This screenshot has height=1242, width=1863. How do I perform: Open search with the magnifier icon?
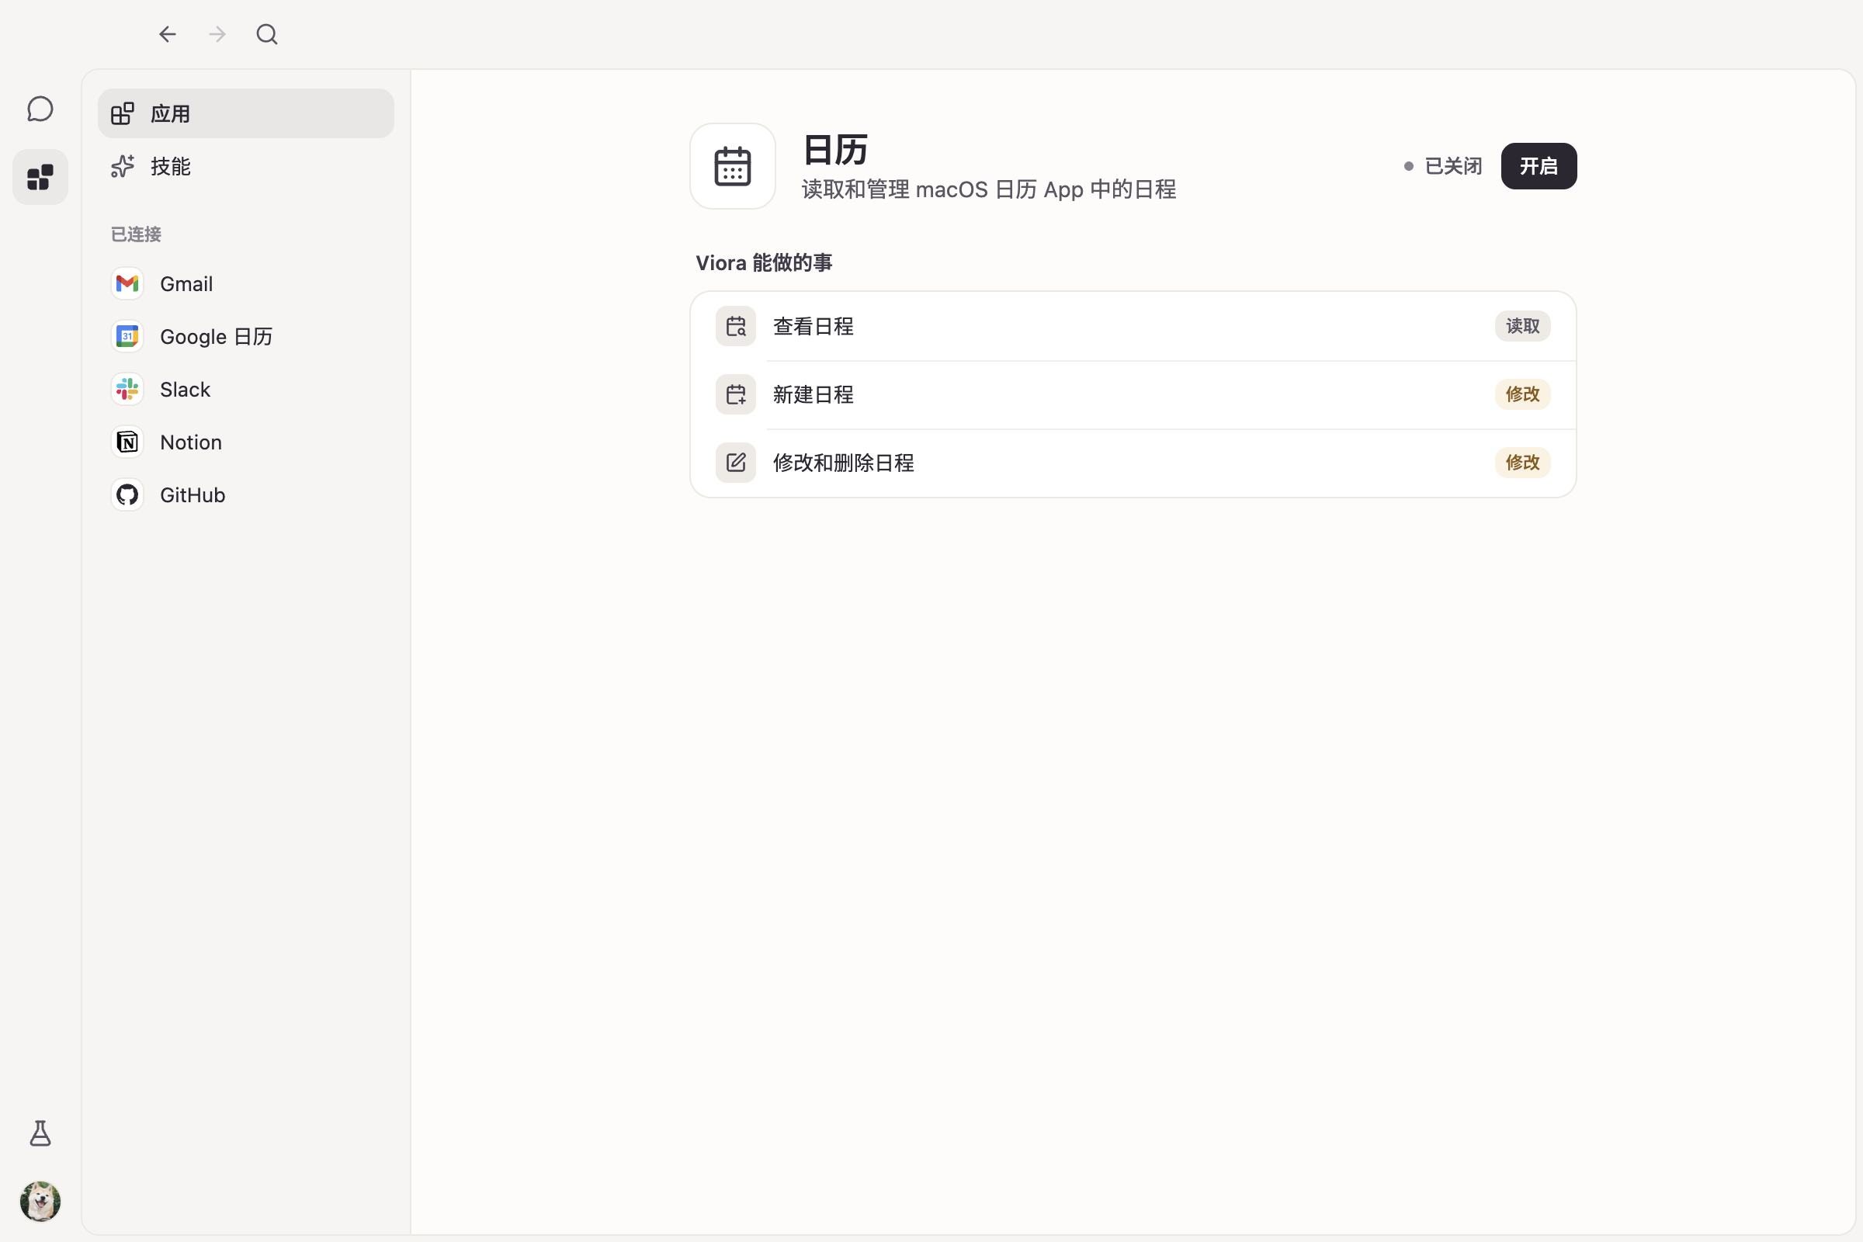click(x=267, y=34)
